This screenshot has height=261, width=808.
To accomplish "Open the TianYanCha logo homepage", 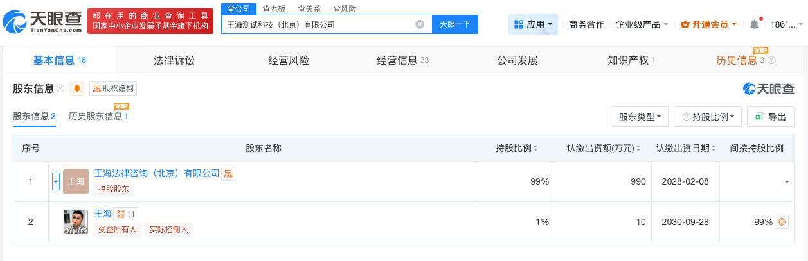I will pyautogui.click(x=43, y=21).
